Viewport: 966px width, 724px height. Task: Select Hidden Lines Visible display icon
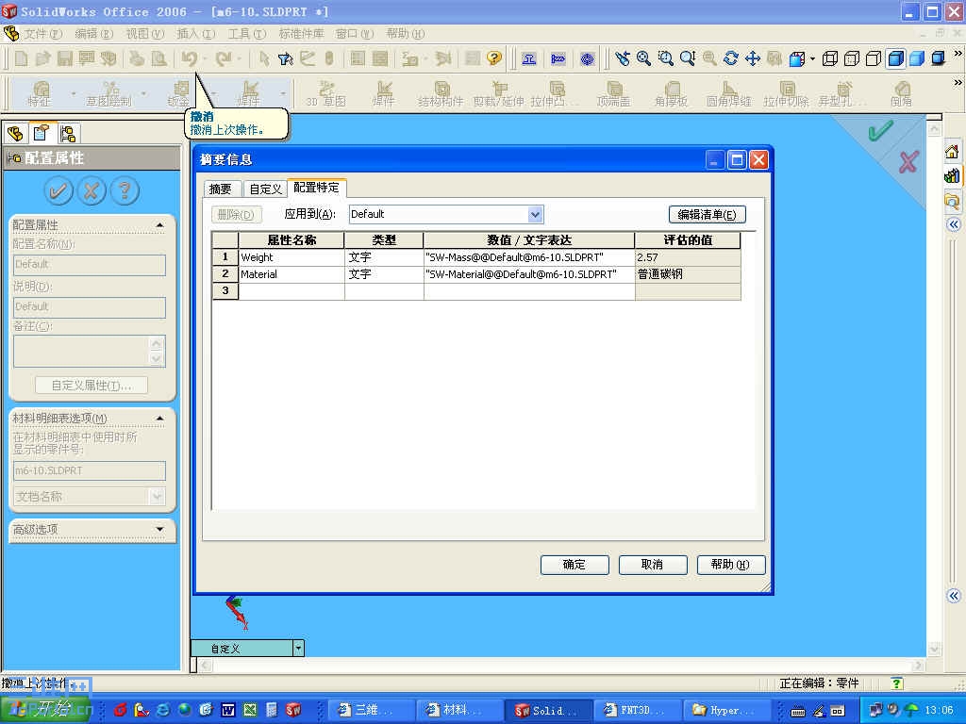pyautogui.click(x=852, y=58)
